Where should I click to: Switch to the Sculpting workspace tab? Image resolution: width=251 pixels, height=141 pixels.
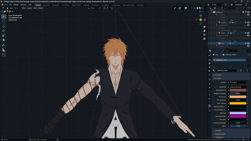[x=55, y=5]
